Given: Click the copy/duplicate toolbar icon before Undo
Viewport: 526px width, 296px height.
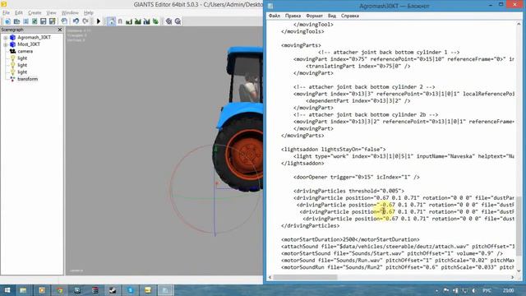Looking at the screenshot, I should click(x=64, y=21).
